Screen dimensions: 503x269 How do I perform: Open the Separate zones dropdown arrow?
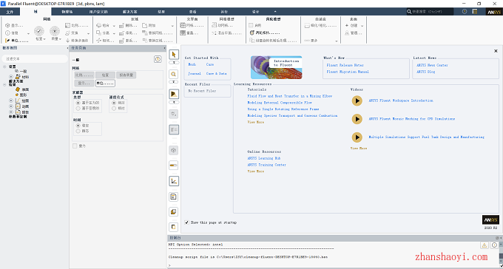point(114,33)
